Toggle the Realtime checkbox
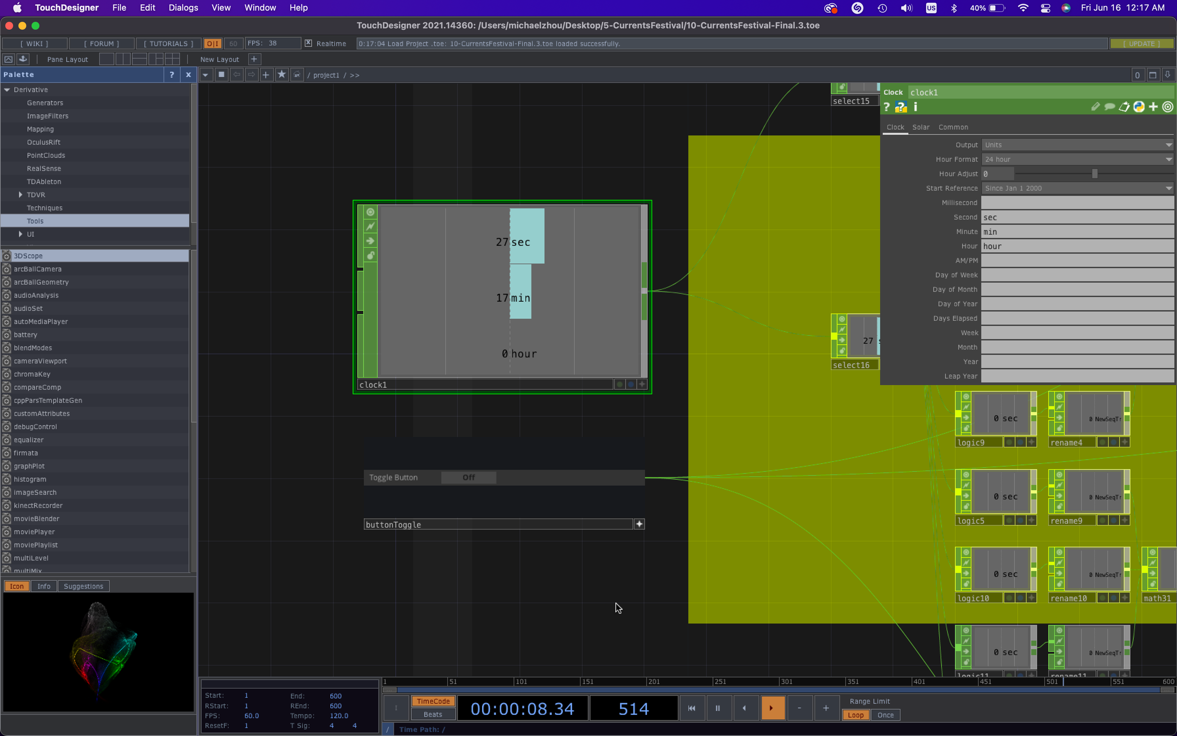Screen dimensions: 1177x736 click(x=308, y=43)
